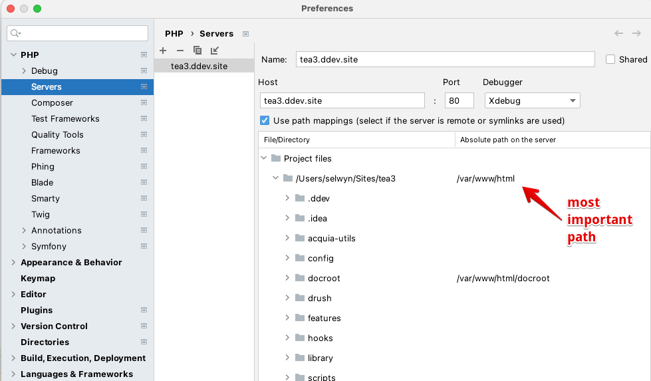Click the Project files folder icon
This screenshot has width=651, height=381.
pos(276,158)
